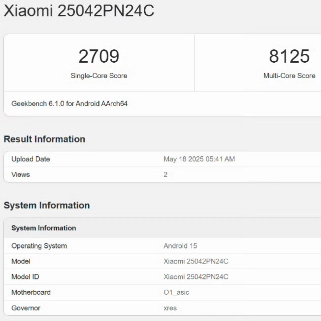The height and width of the screenshot is (321, 321).
Task: Select the 8125 multi-core score value
Action: tap(289, 56)
